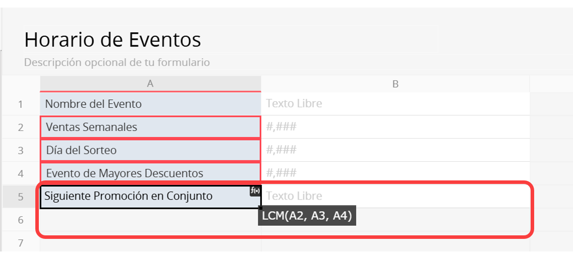Click the row 3 number header
The image size is (573, 254).
[21, 151]
